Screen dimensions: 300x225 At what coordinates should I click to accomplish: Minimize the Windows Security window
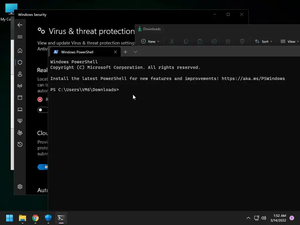[215, 14]
